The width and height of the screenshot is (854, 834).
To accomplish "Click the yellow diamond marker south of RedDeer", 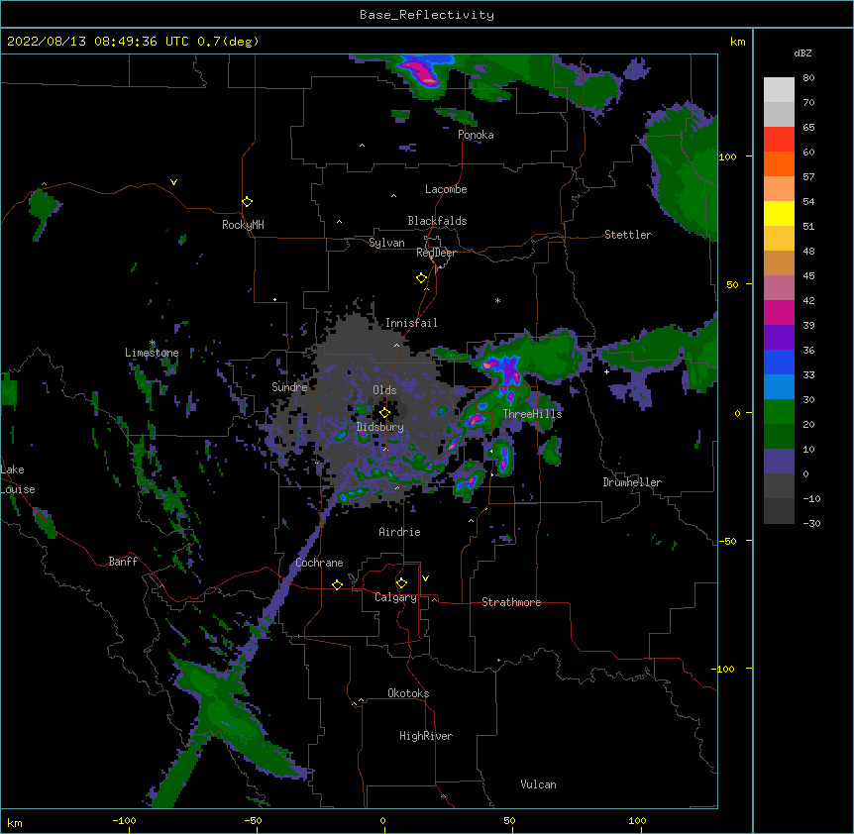I will 422,278.
